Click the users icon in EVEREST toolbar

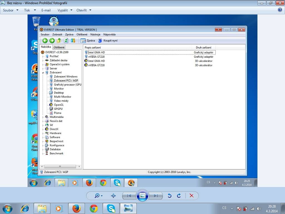(73, 41)
